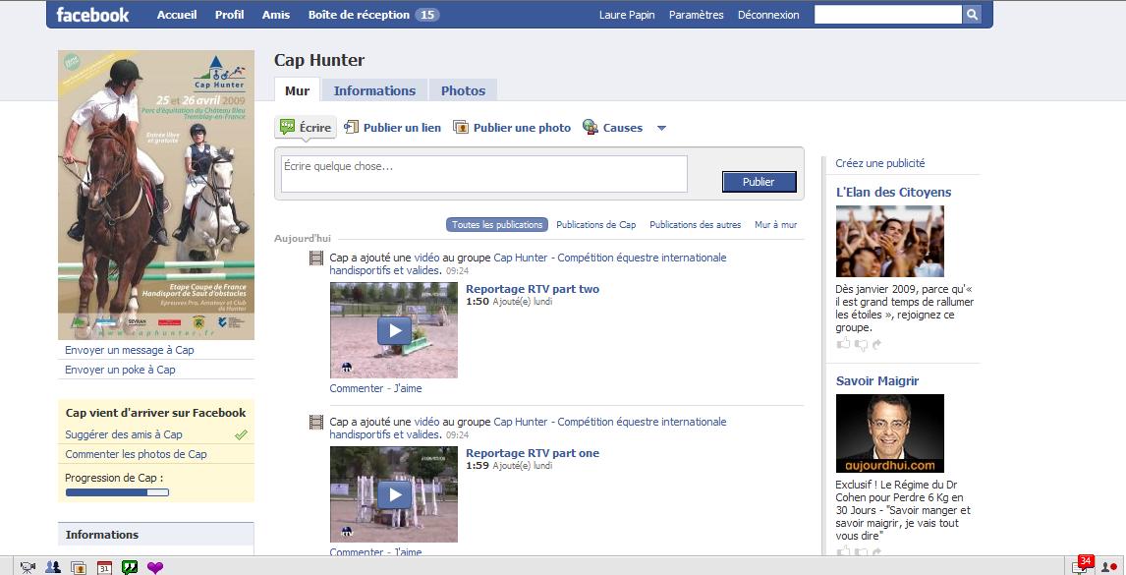Switch to Mur à mur view
This screenshot has height=575, width=1126.
click(x=775, y=225)
